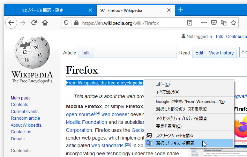The height and width of the screenshot is (157, 247).
Task: Open Current events sidebar link
Action: tap(24, 112)
